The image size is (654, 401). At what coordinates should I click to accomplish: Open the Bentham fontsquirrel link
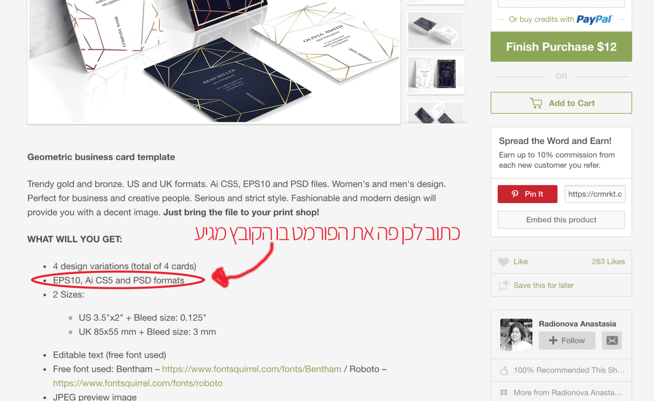pyautogui.click(x=251, y=369)
